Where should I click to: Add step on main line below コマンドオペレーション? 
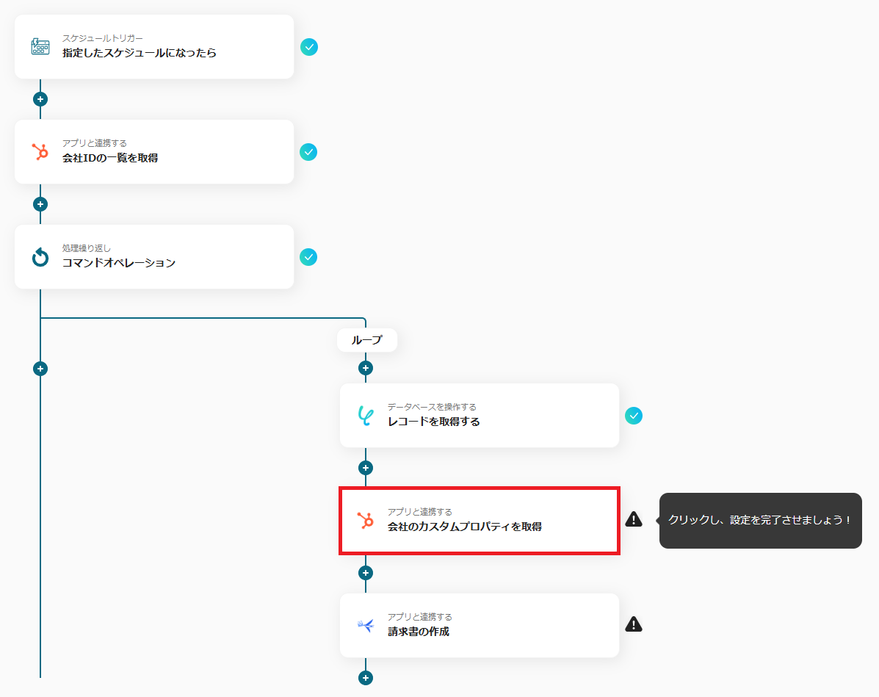tap(40, 369)
